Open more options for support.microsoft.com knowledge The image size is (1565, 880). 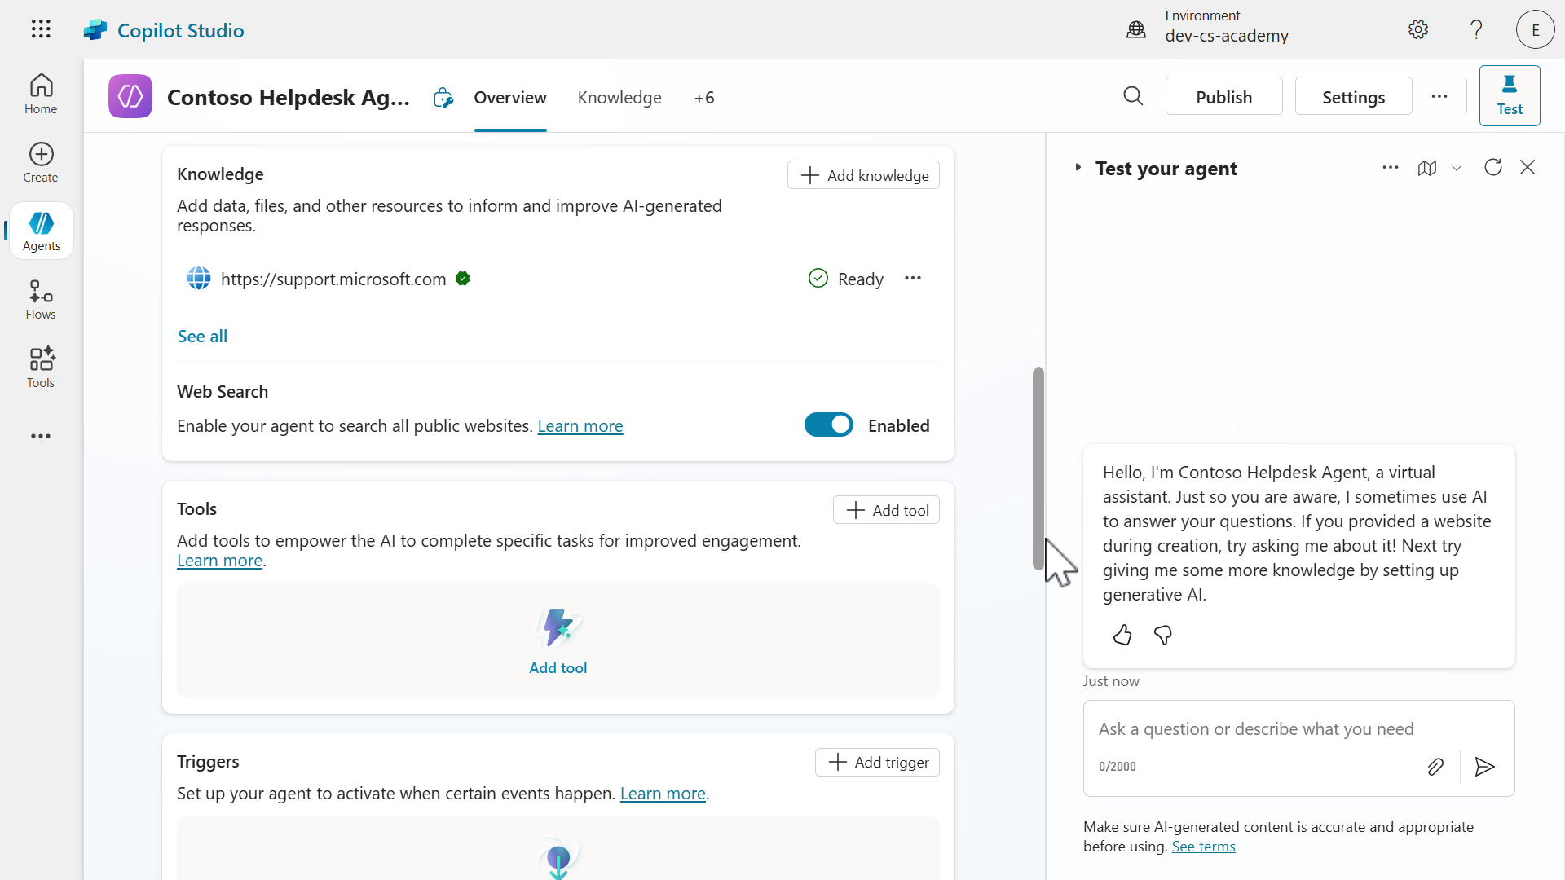(x=912, y=279)
